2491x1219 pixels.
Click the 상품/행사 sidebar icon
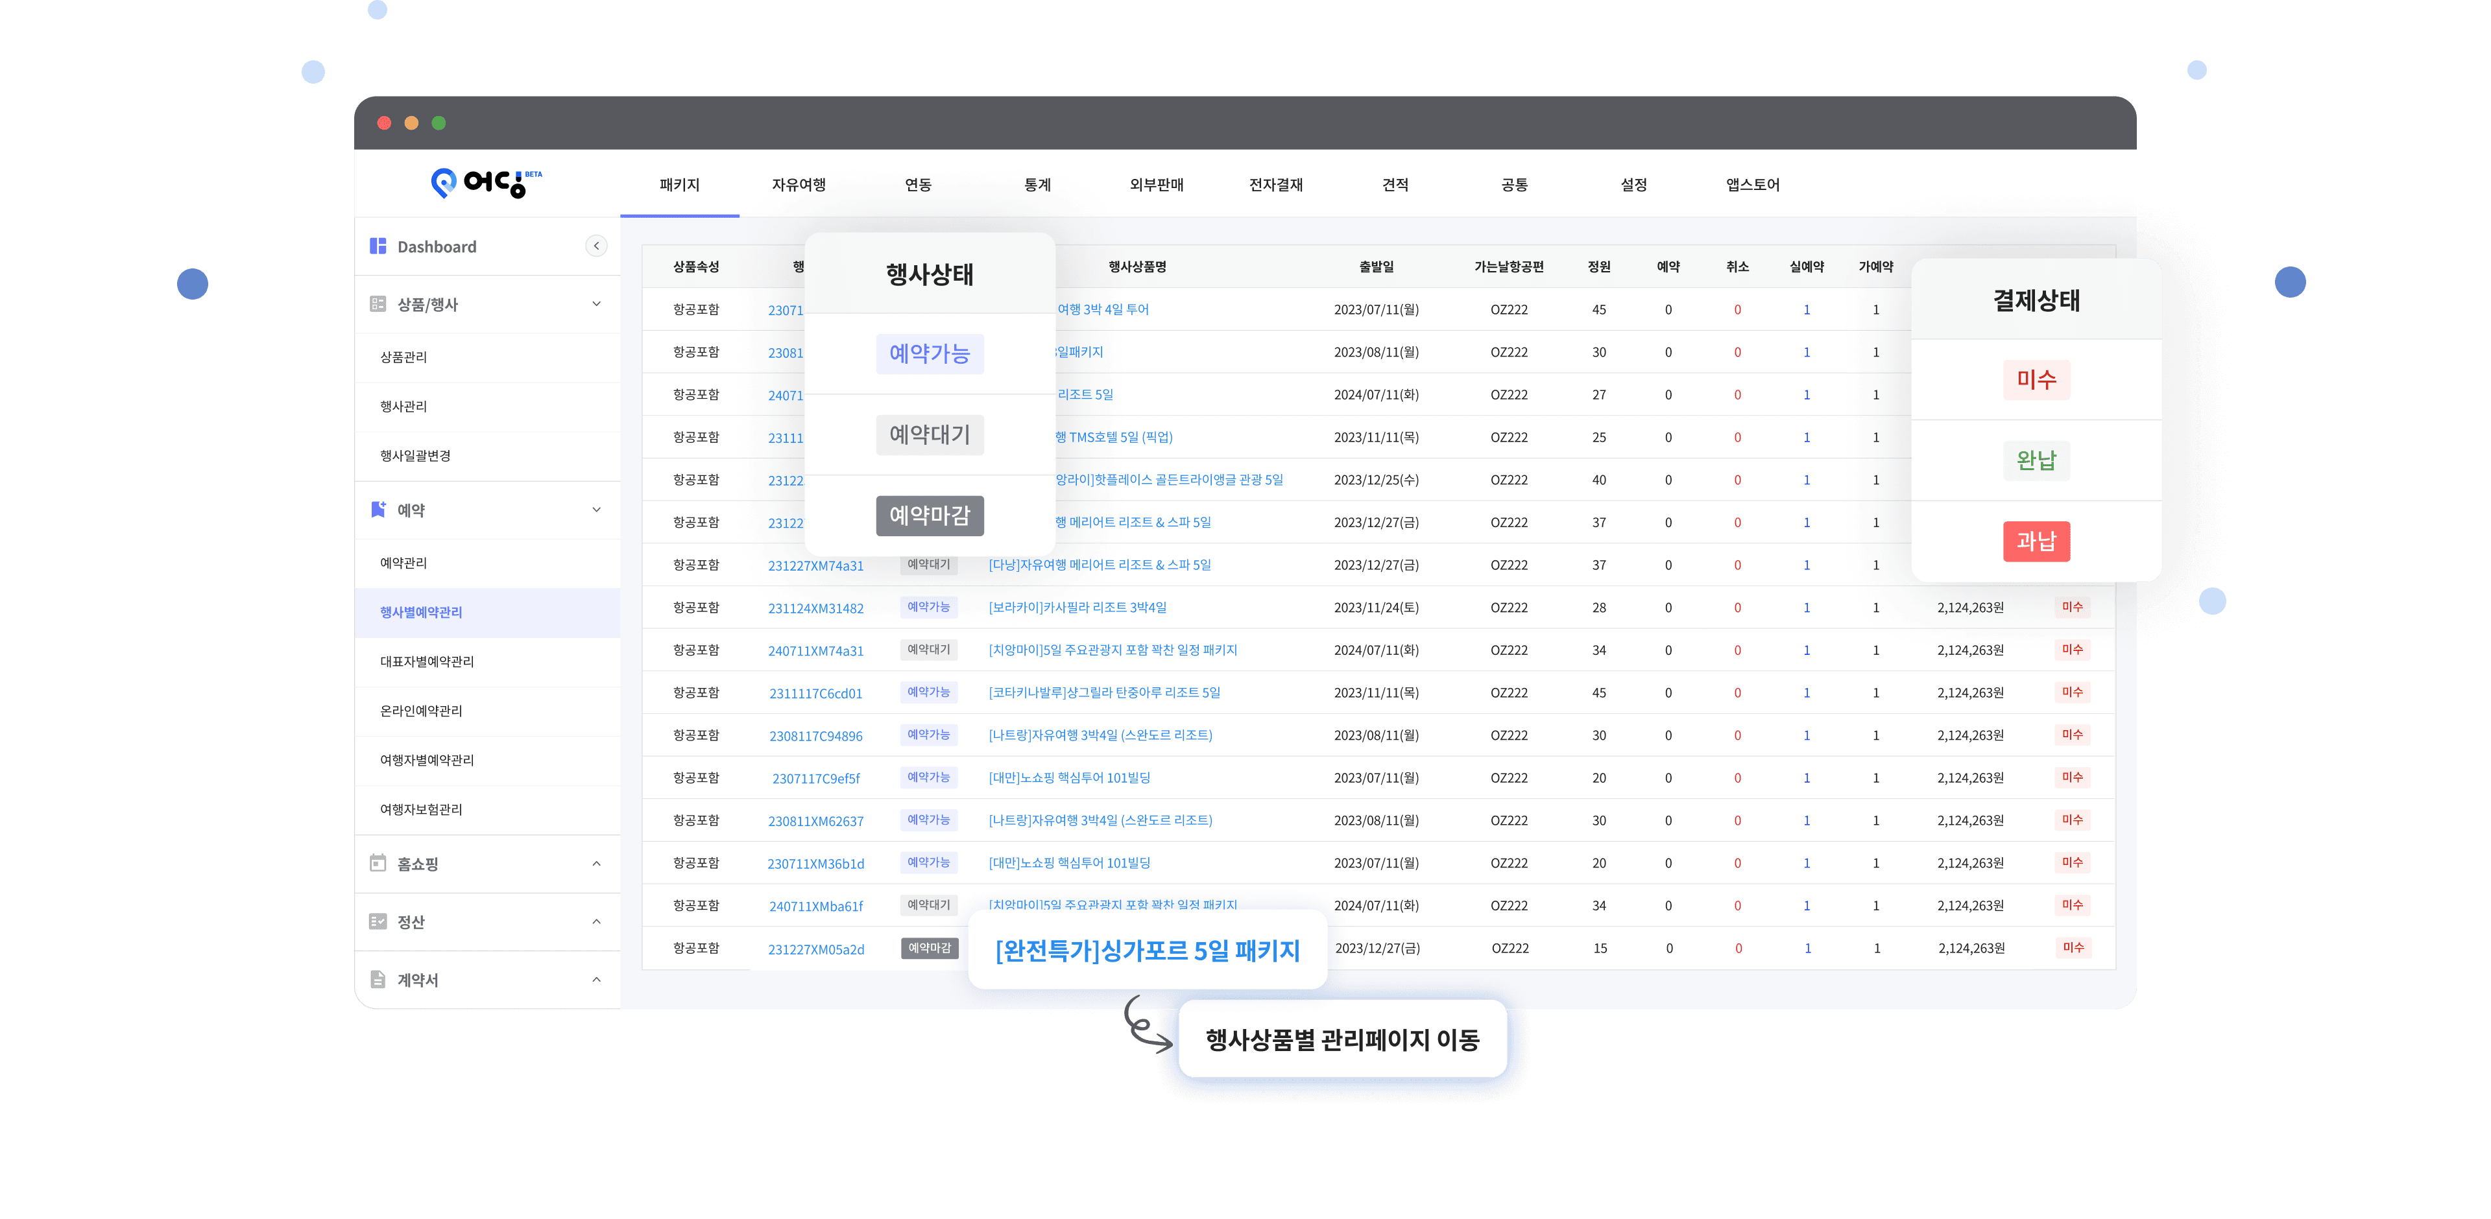(378, 305)
